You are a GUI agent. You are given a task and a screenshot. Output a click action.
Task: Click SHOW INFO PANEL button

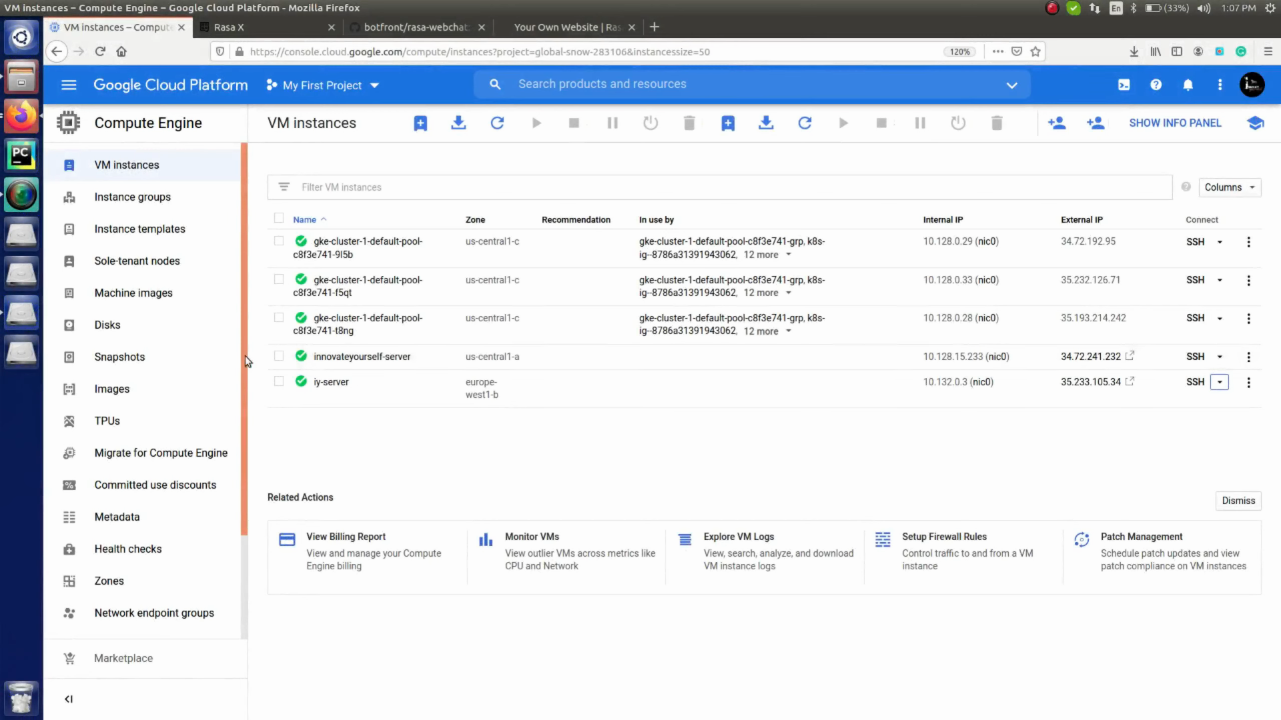coord(1175,123)
